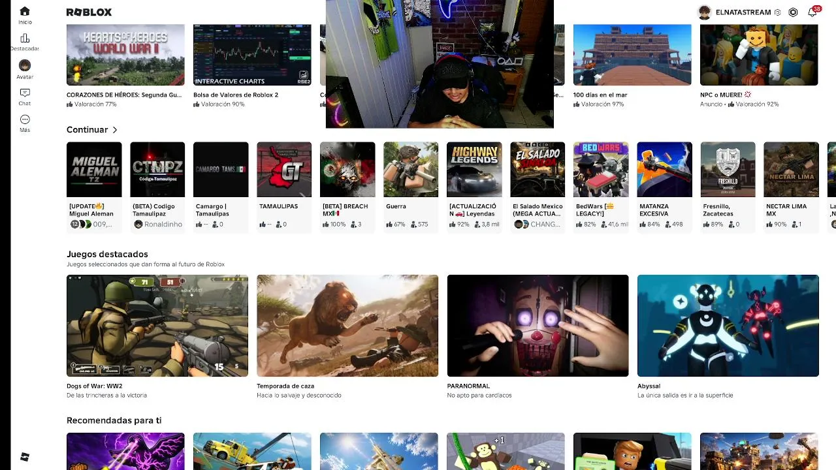This screenshot has height=470, width=836.
Task: Open the Avatar editor from sidebar
Action: coord(25,69)
